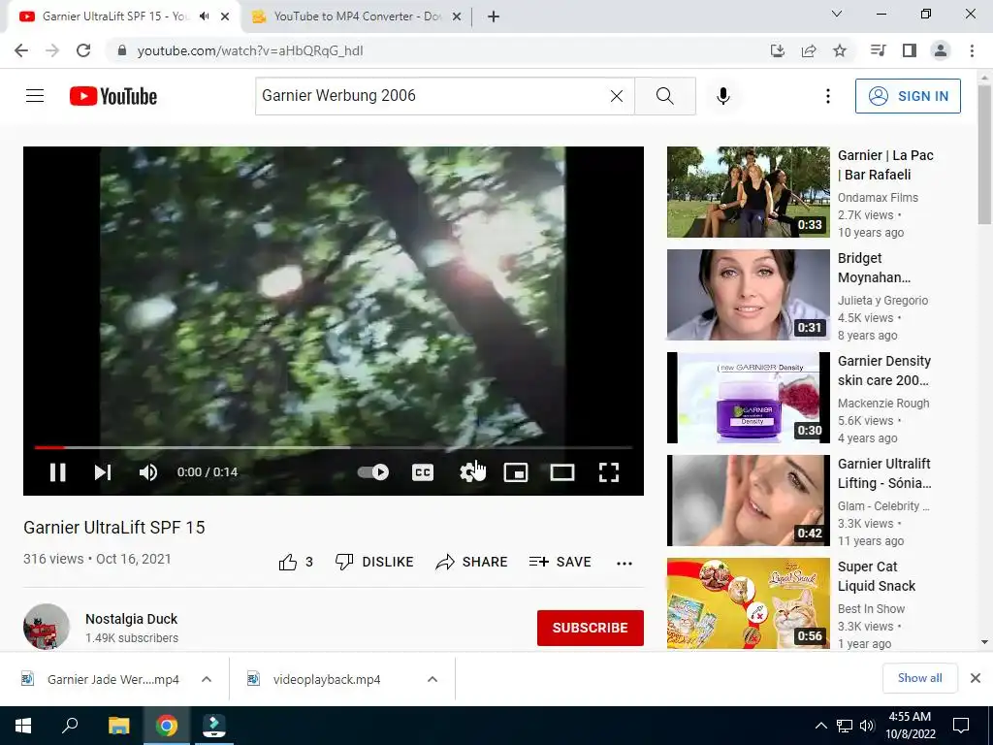Click Show all downloads
Image resolution: width=993 pixels, height=745 pixels.
tap(919, 678)
